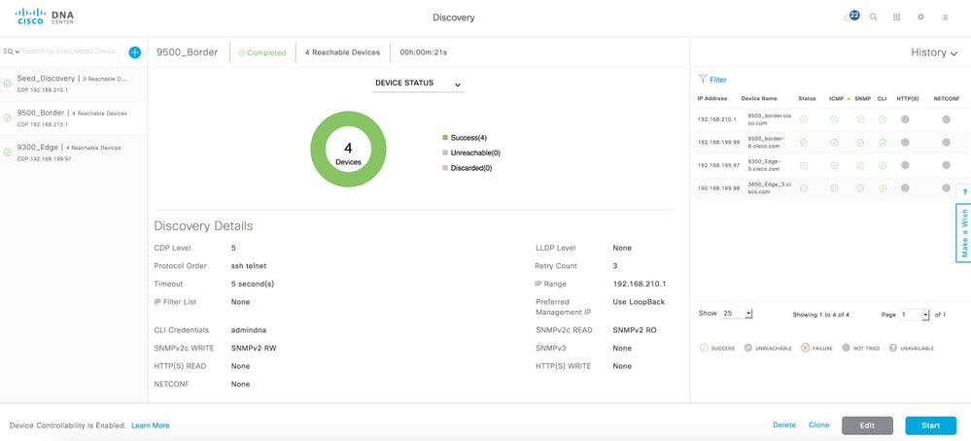Click the green Success(4) legend swatch
The width and height of the screenshot is (971, 441).
[x=444, y=137]
